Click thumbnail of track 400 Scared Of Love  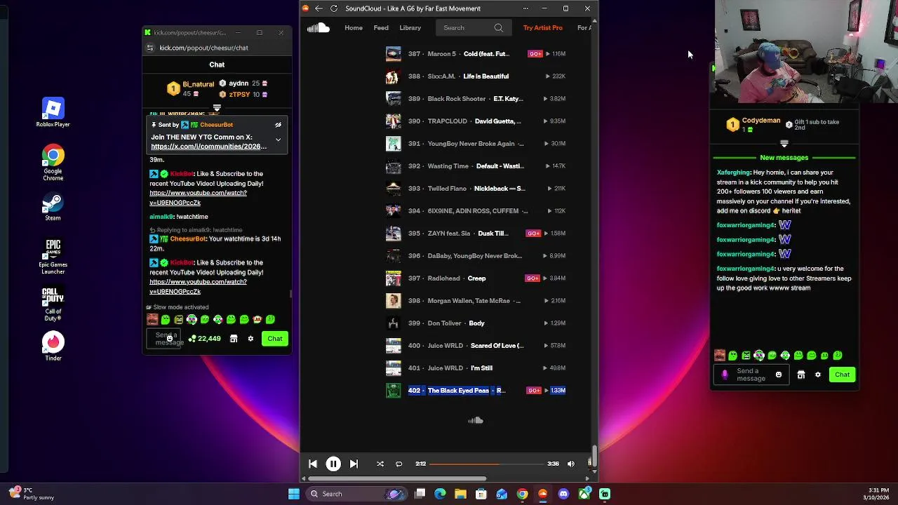(x=393, y=346)
